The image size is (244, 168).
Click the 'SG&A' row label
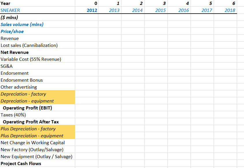pyautogui.click(x=38, y=66)
